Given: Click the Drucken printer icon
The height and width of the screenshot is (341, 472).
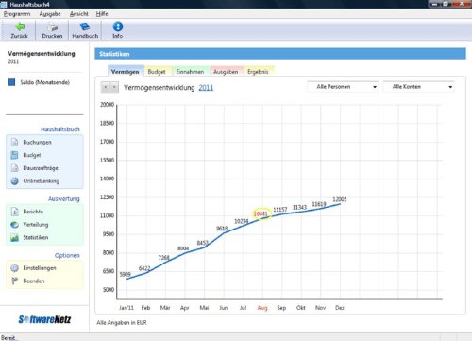Looking at the screenshot, I should (53, 27).
